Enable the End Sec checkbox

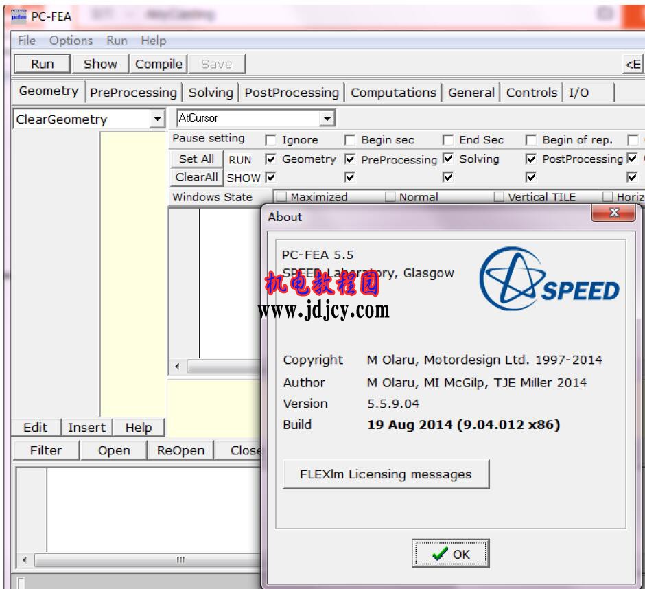click(448, 140)
